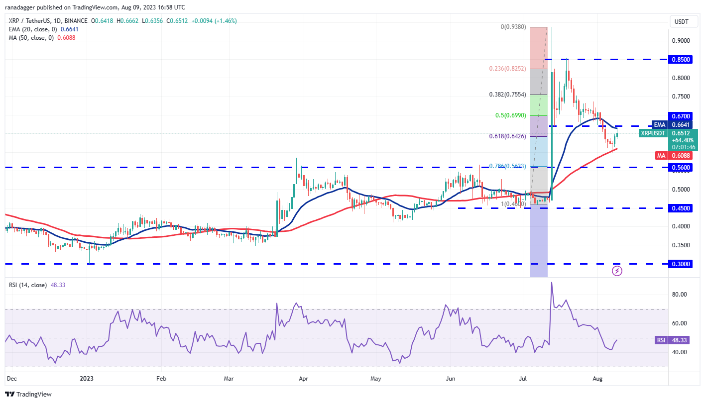
Task: Click the MA (50, close, 0) indicator legend
Action: pyautogui.click(x=31, y=37)
